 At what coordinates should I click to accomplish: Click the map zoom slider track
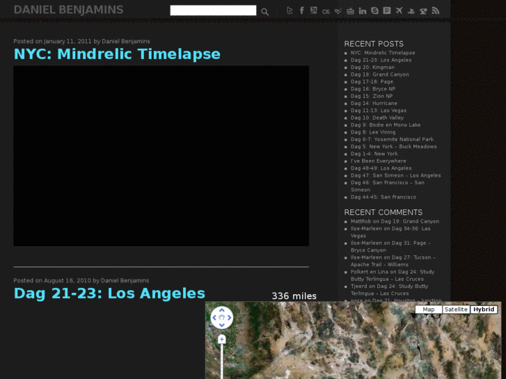coord(222,361)
